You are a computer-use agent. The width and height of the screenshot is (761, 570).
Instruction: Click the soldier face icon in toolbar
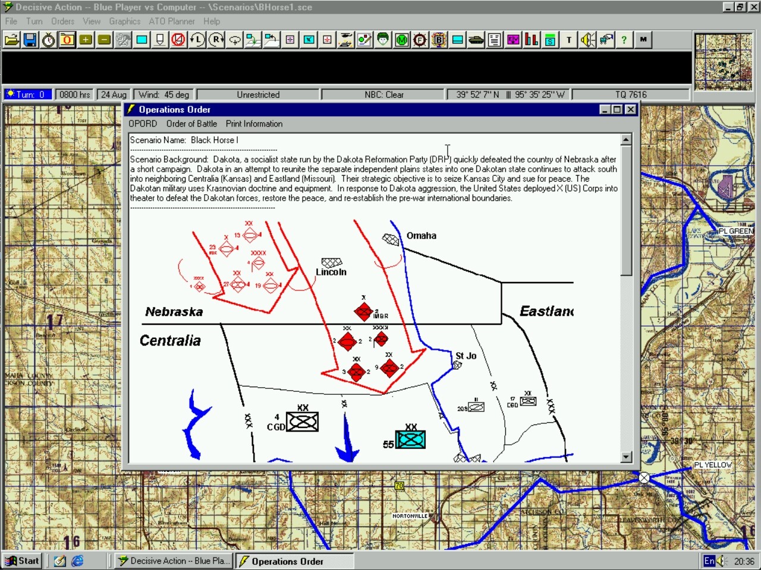[383, 40]
